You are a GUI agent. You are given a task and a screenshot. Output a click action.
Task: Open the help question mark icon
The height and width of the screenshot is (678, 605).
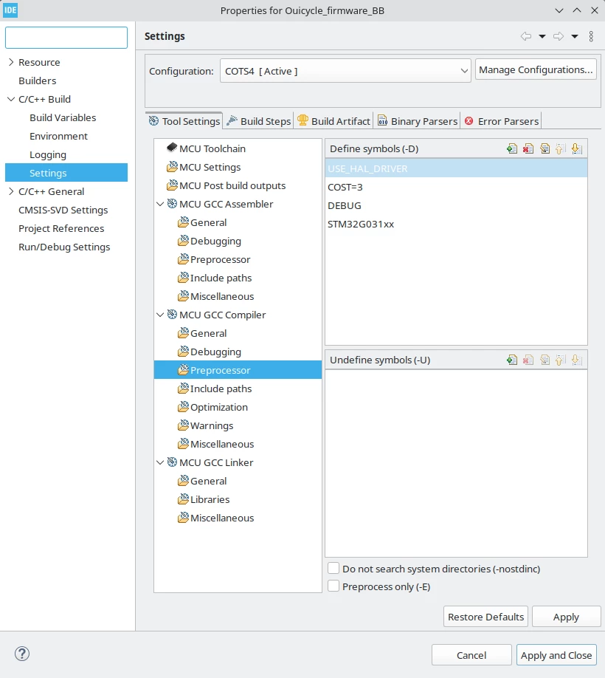pos(22,654)
